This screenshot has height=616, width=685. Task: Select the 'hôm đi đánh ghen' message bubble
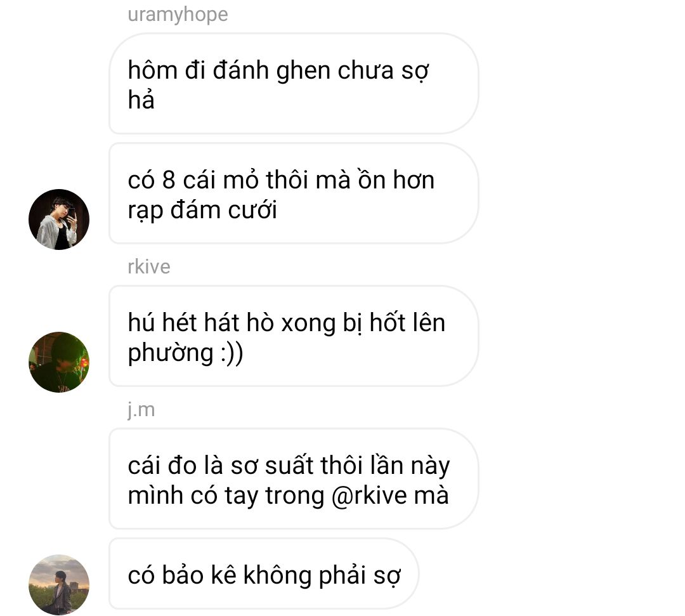point(294,84)
